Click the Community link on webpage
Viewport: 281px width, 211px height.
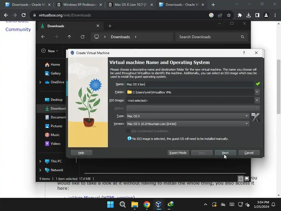(x=18, y=29)
